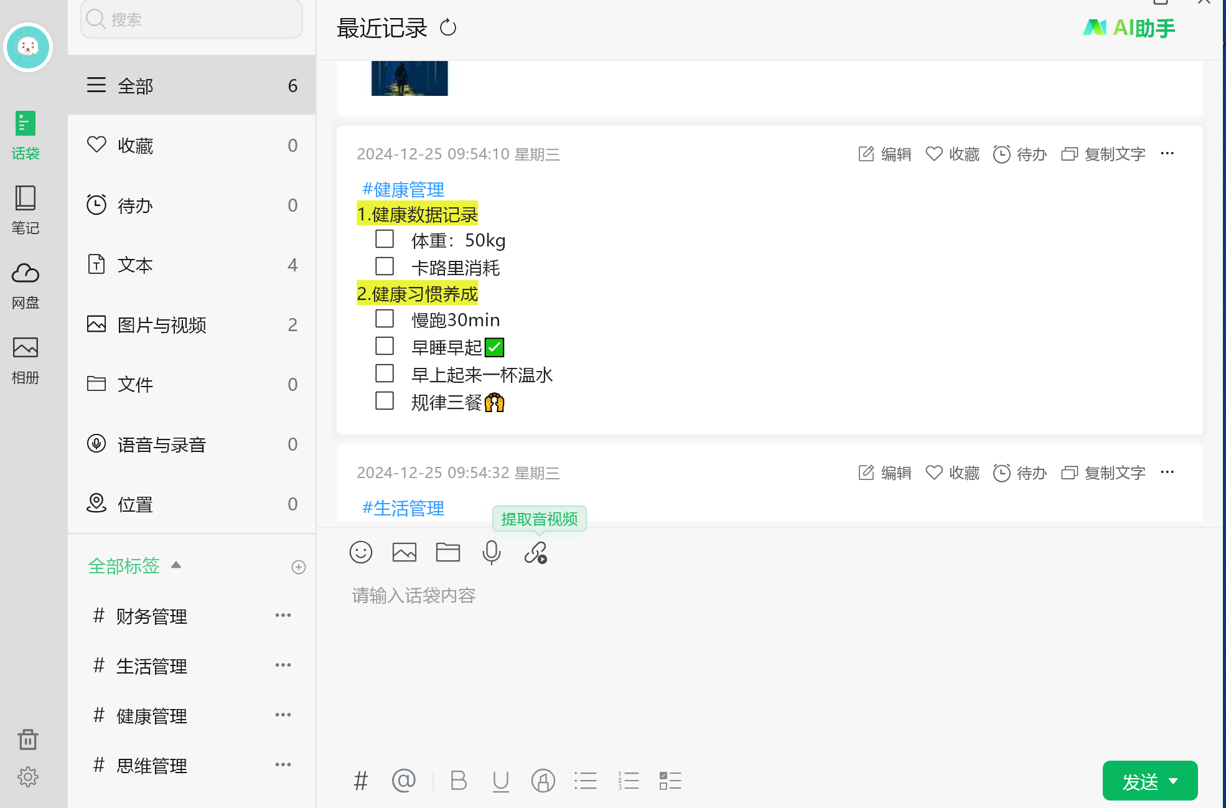Click the microphone voice input icon

tap(491, 552)
